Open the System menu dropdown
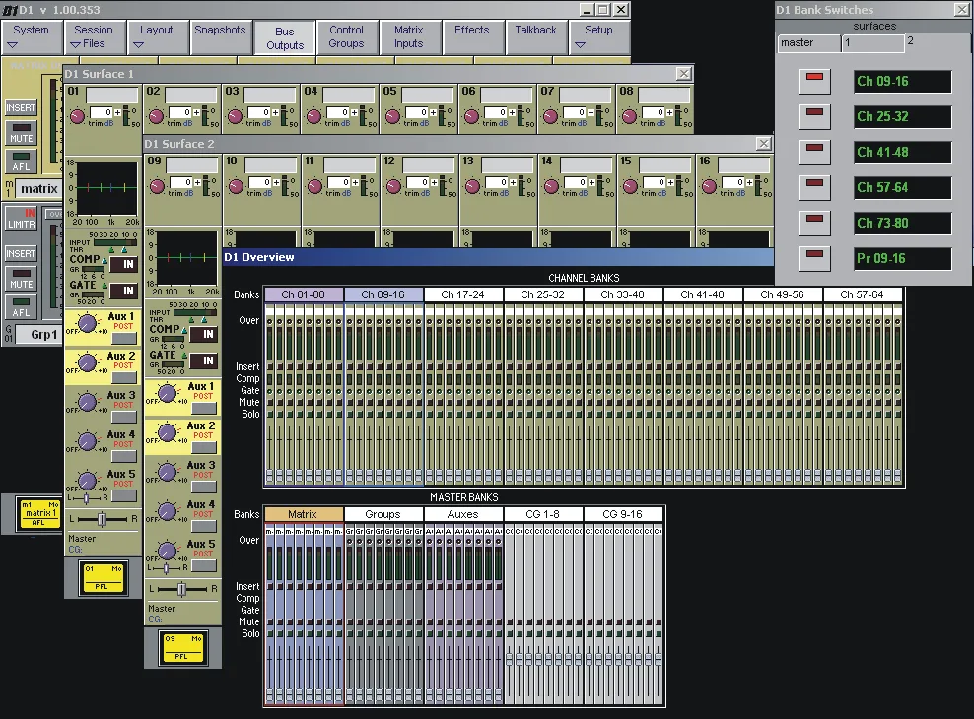Screen dimensions: 974x719 [x=32, y=36]
